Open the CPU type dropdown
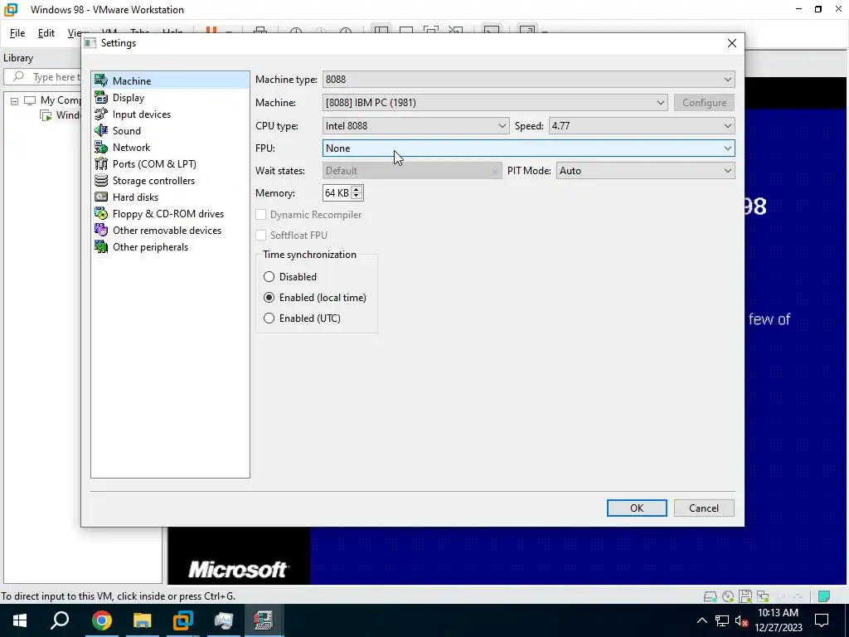 tap(415, 126)
